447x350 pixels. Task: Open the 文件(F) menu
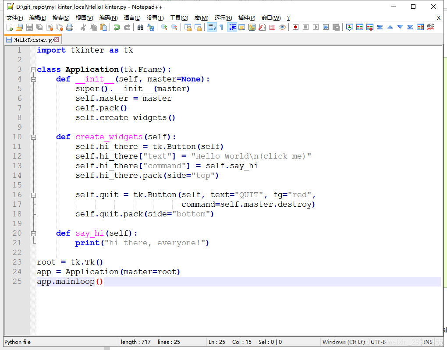click(x=14, y=18)
